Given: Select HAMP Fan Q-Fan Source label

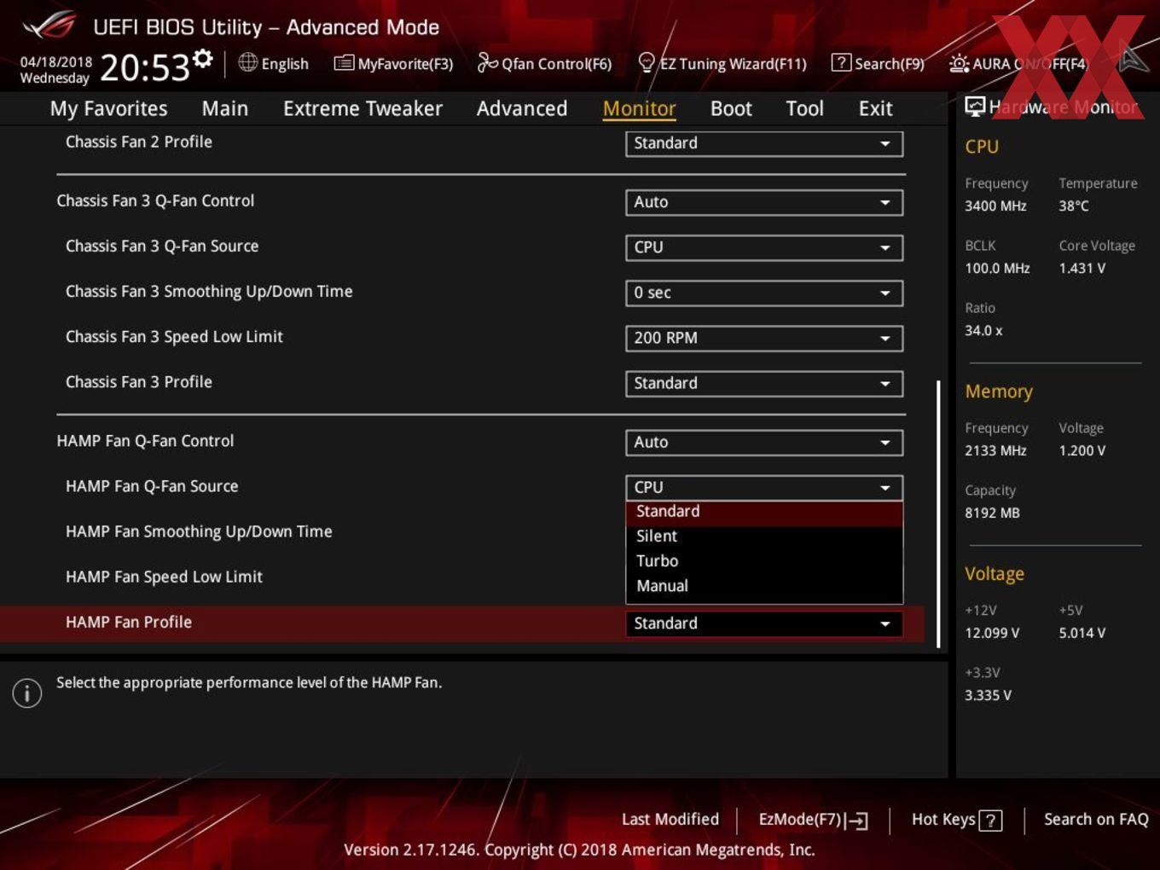Looking at the screenshot, I should (152, 486).
